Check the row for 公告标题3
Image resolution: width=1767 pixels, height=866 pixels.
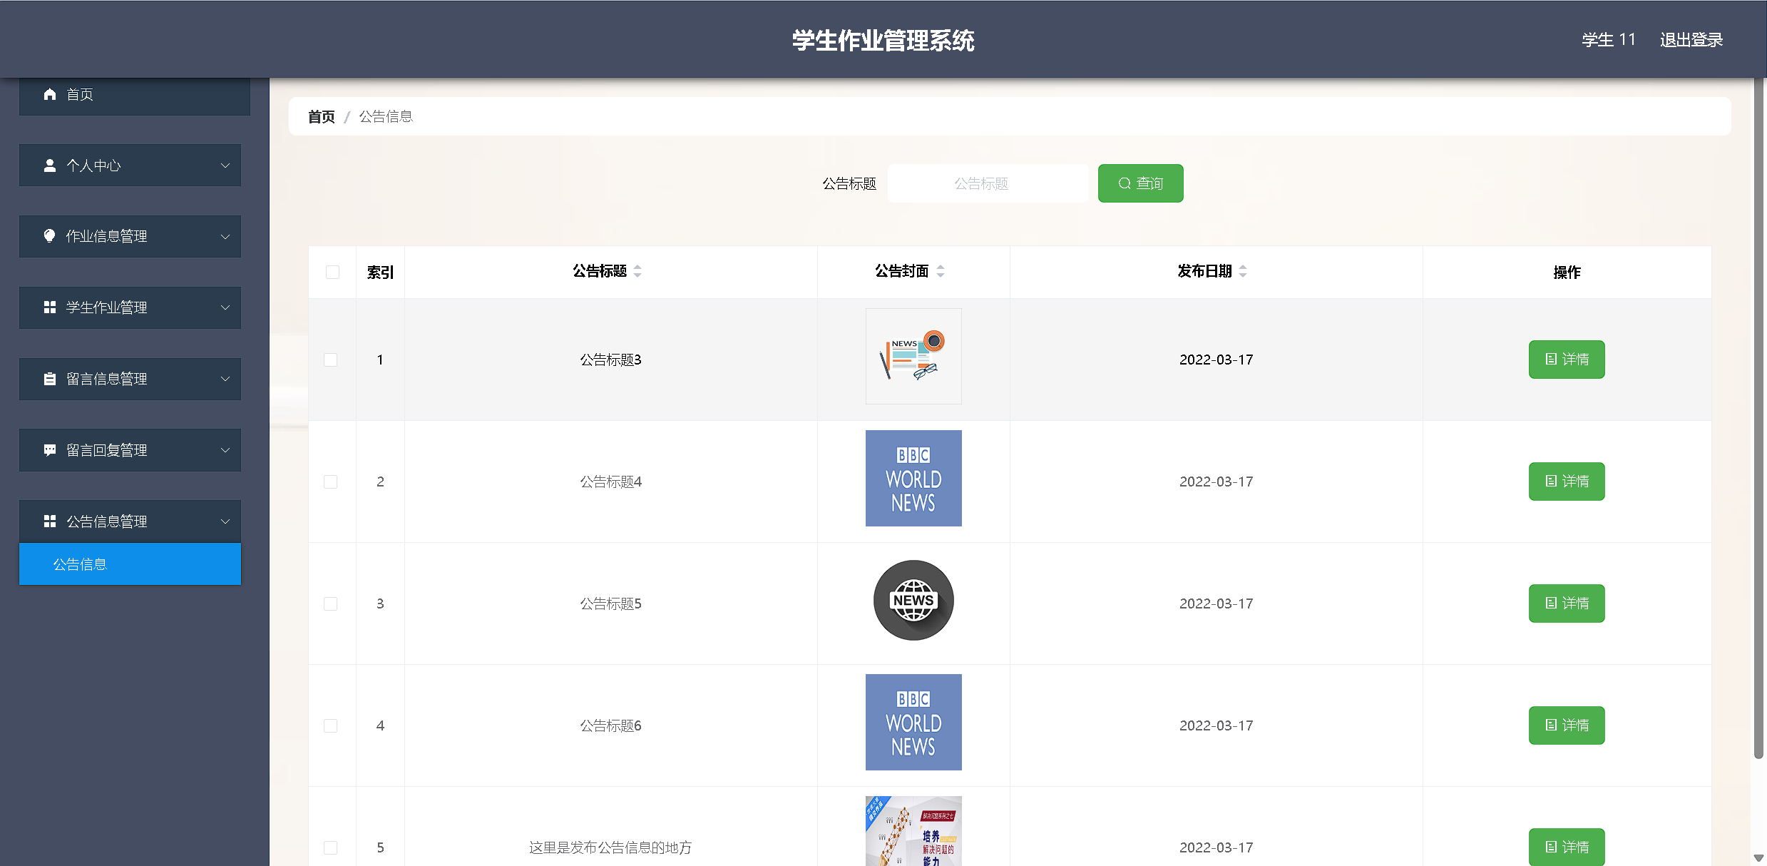(x=331, y=360)
